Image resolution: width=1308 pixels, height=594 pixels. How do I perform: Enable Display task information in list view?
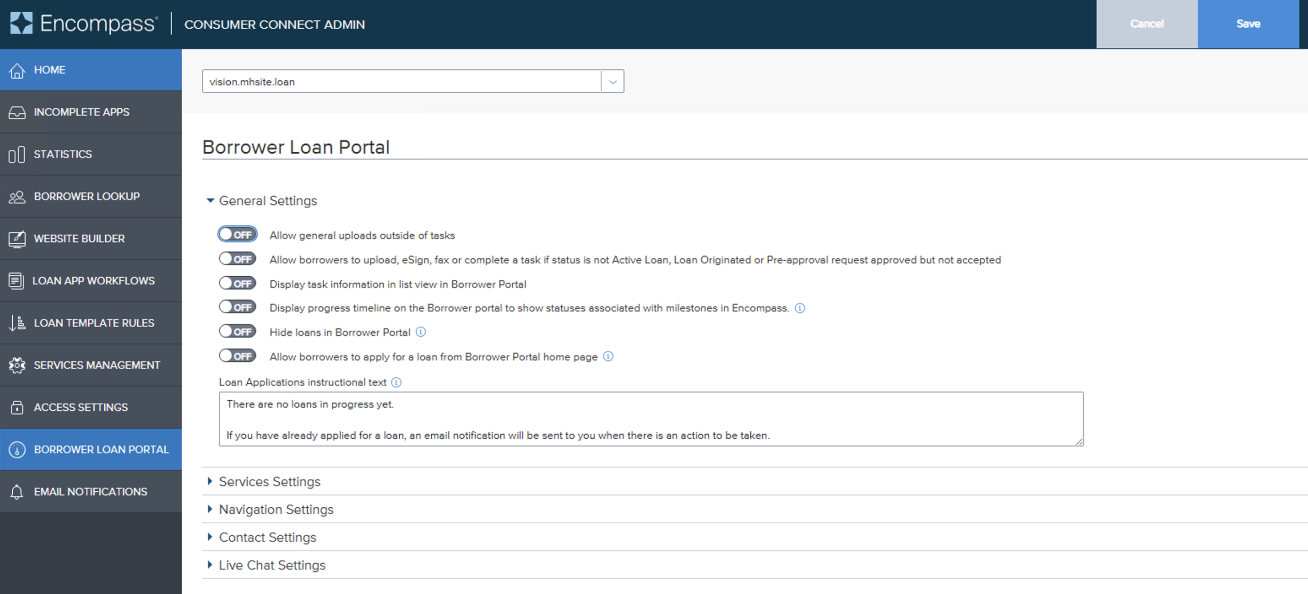point(237,283)
